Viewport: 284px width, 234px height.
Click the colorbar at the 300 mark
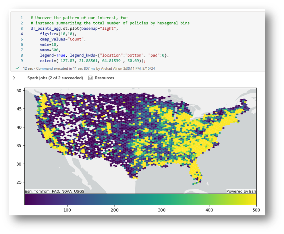pos(162,199)
